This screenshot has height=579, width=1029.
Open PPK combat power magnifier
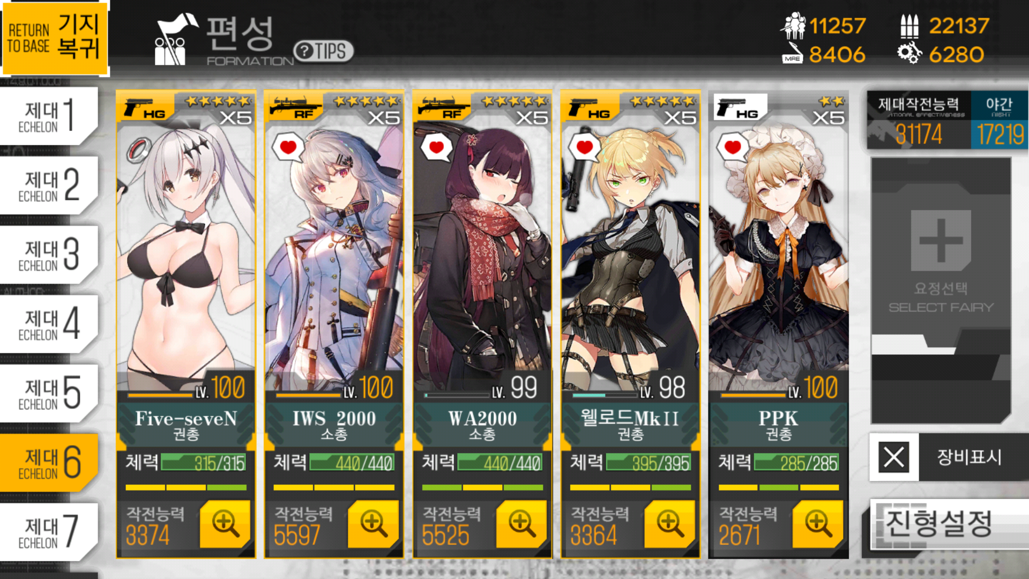click(x=818, y=524)
